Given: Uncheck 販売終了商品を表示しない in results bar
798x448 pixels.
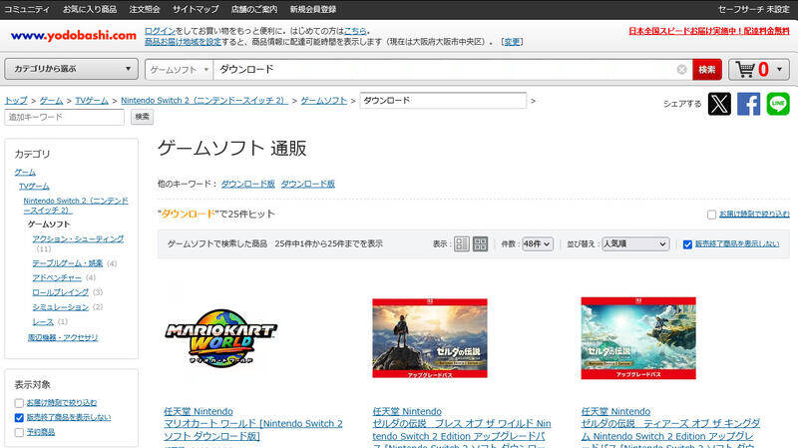Looking at the screenshot, I should (687, 244).
